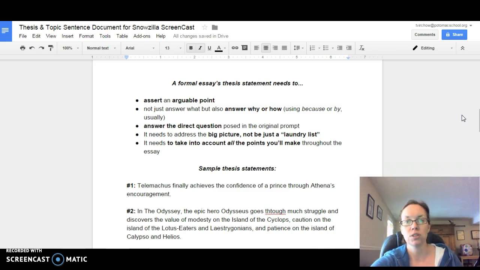Open the Insert menu
480x270 pixels.
pos(67,36)
